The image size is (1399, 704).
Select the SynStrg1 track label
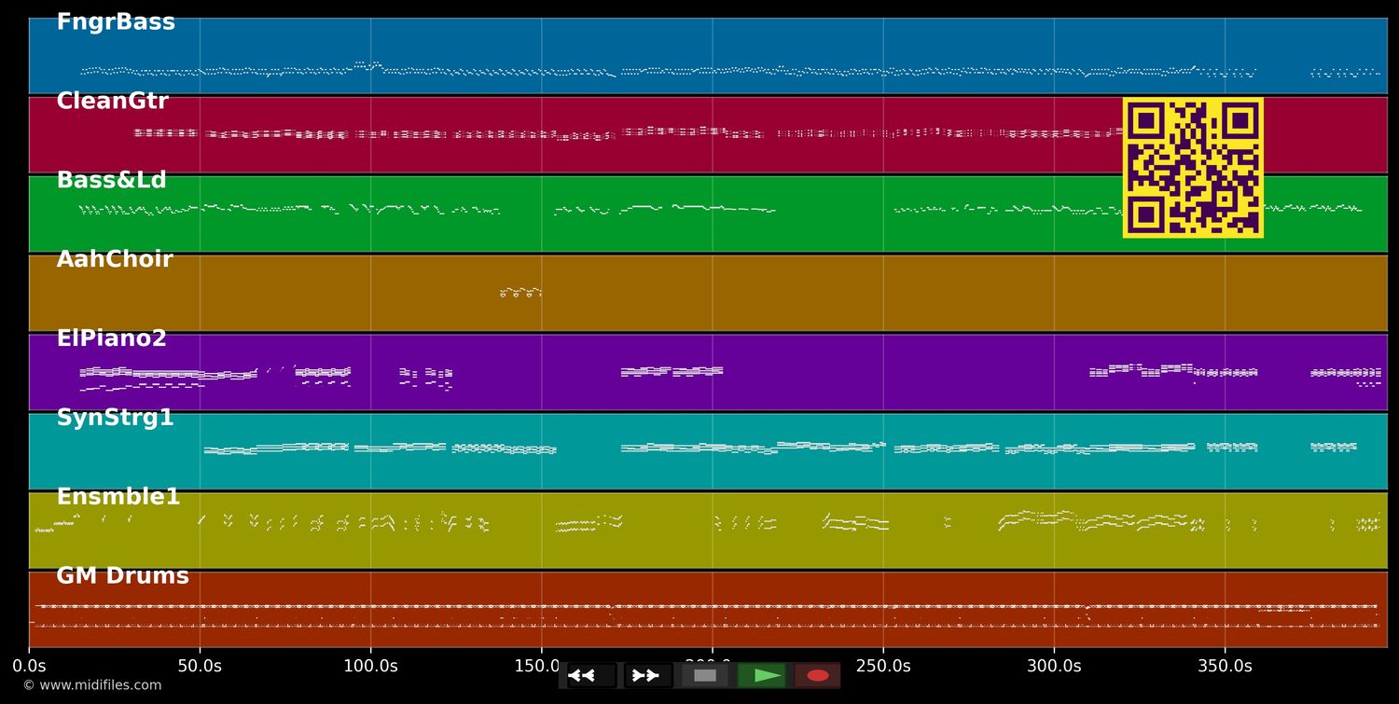pyautogui.click(x=115, y=419)
